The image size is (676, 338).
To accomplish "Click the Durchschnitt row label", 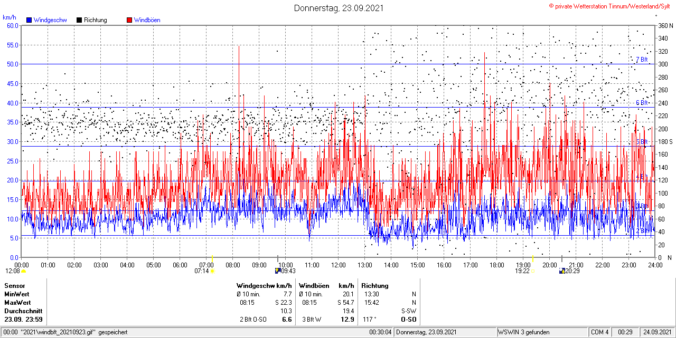I will 22,311.
